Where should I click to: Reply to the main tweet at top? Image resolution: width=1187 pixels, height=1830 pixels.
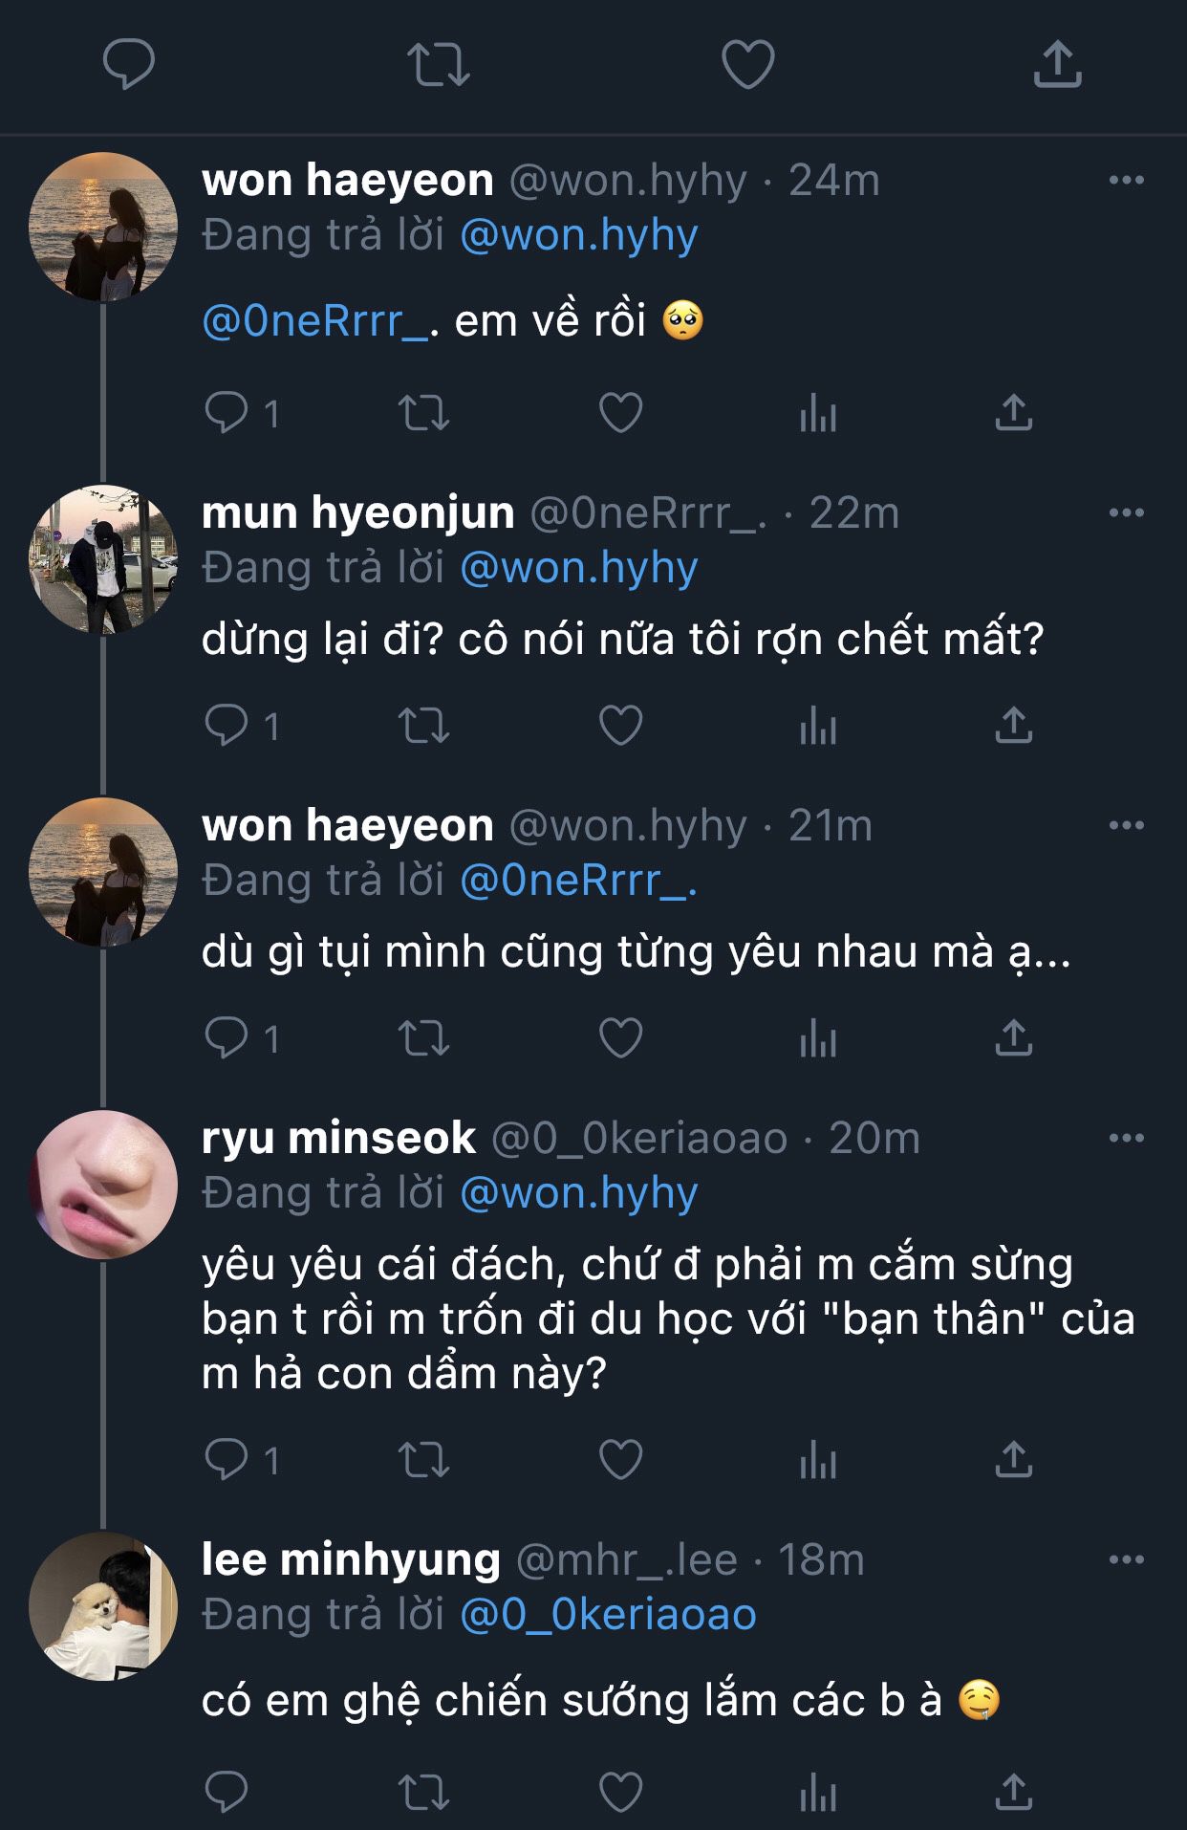(x=128, y=64)
